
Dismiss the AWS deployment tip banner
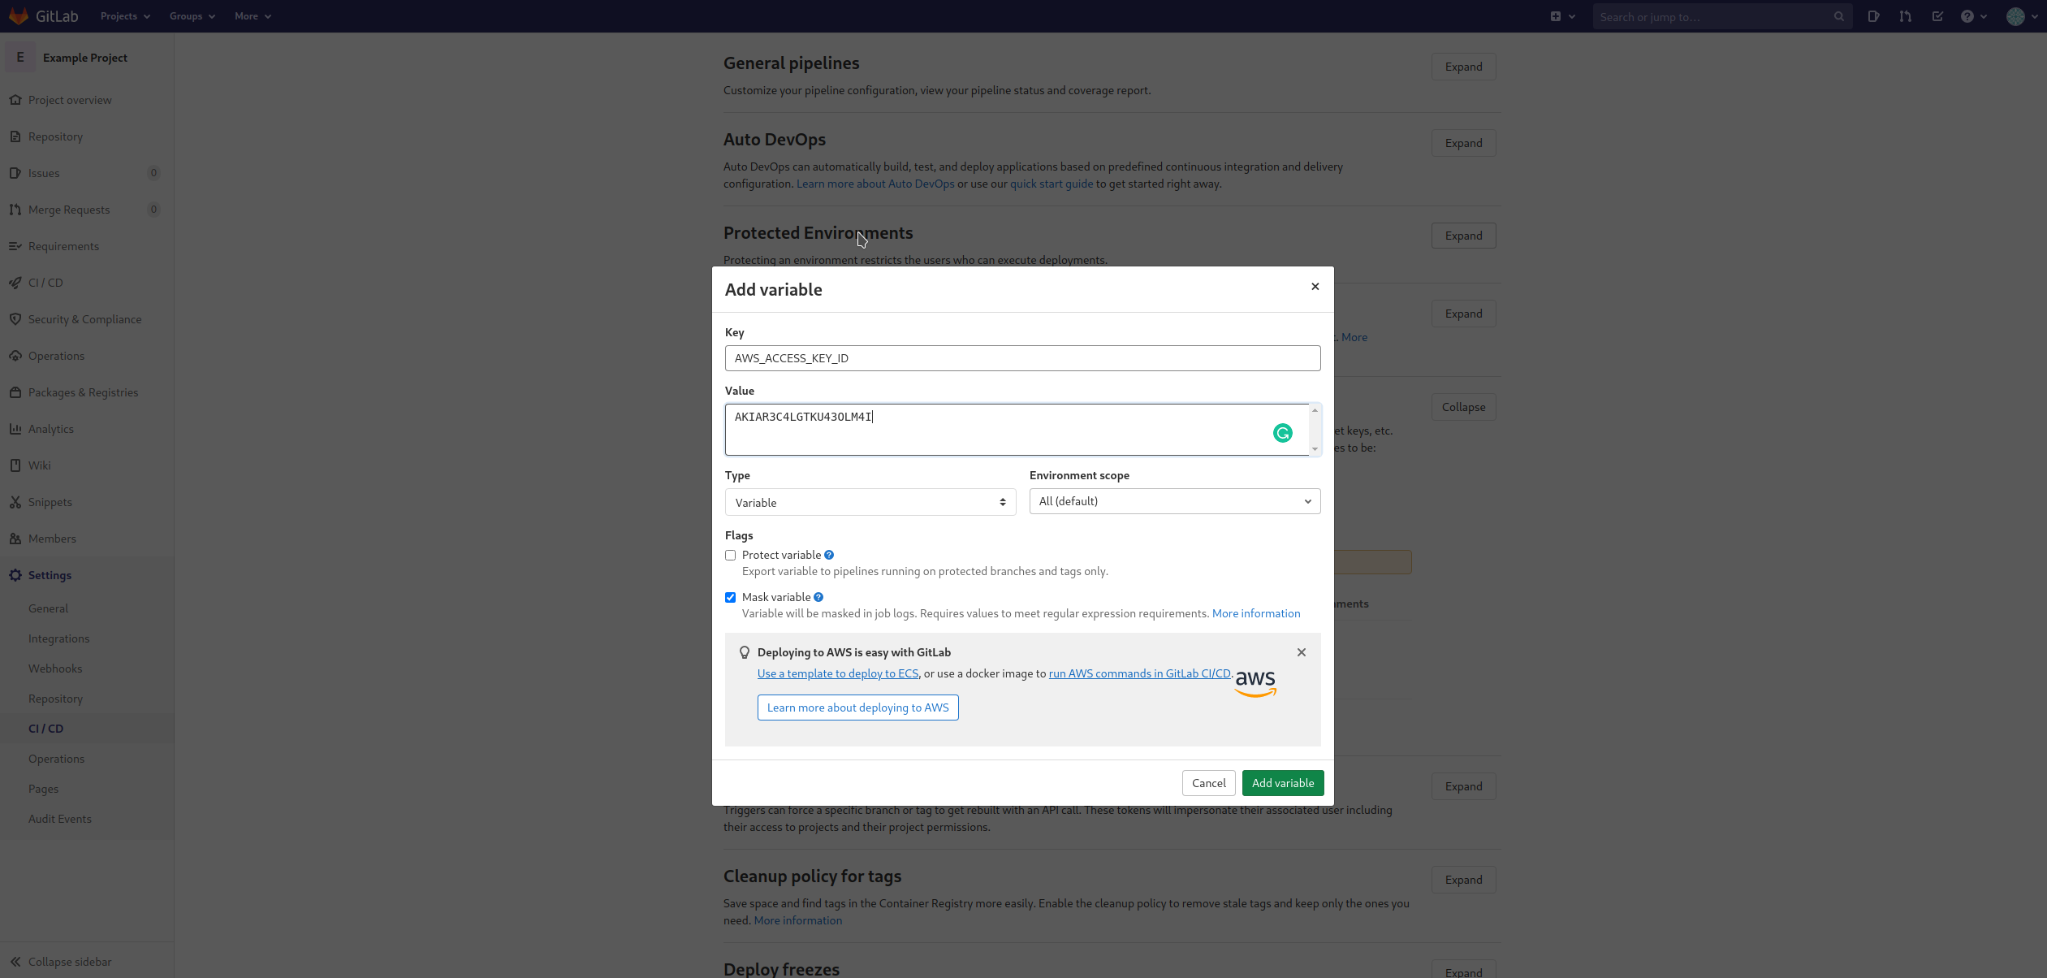point(1302,652)
